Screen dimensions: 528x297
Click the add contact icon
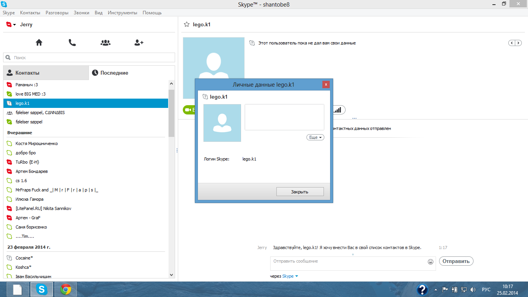pos(139,43)
